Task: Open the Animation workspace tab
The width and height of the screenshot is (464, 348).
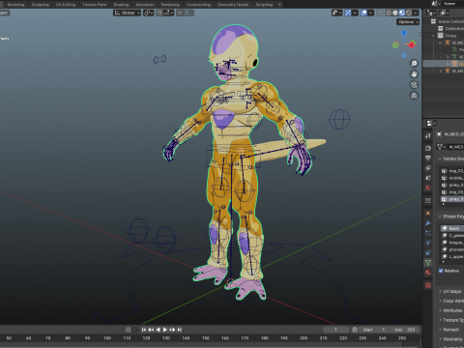Action: (x=145, y=5)
